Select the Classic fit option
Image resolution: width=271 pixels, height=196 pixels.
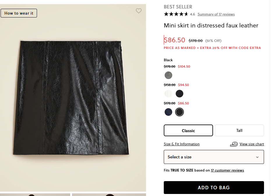tap(188, 130)
